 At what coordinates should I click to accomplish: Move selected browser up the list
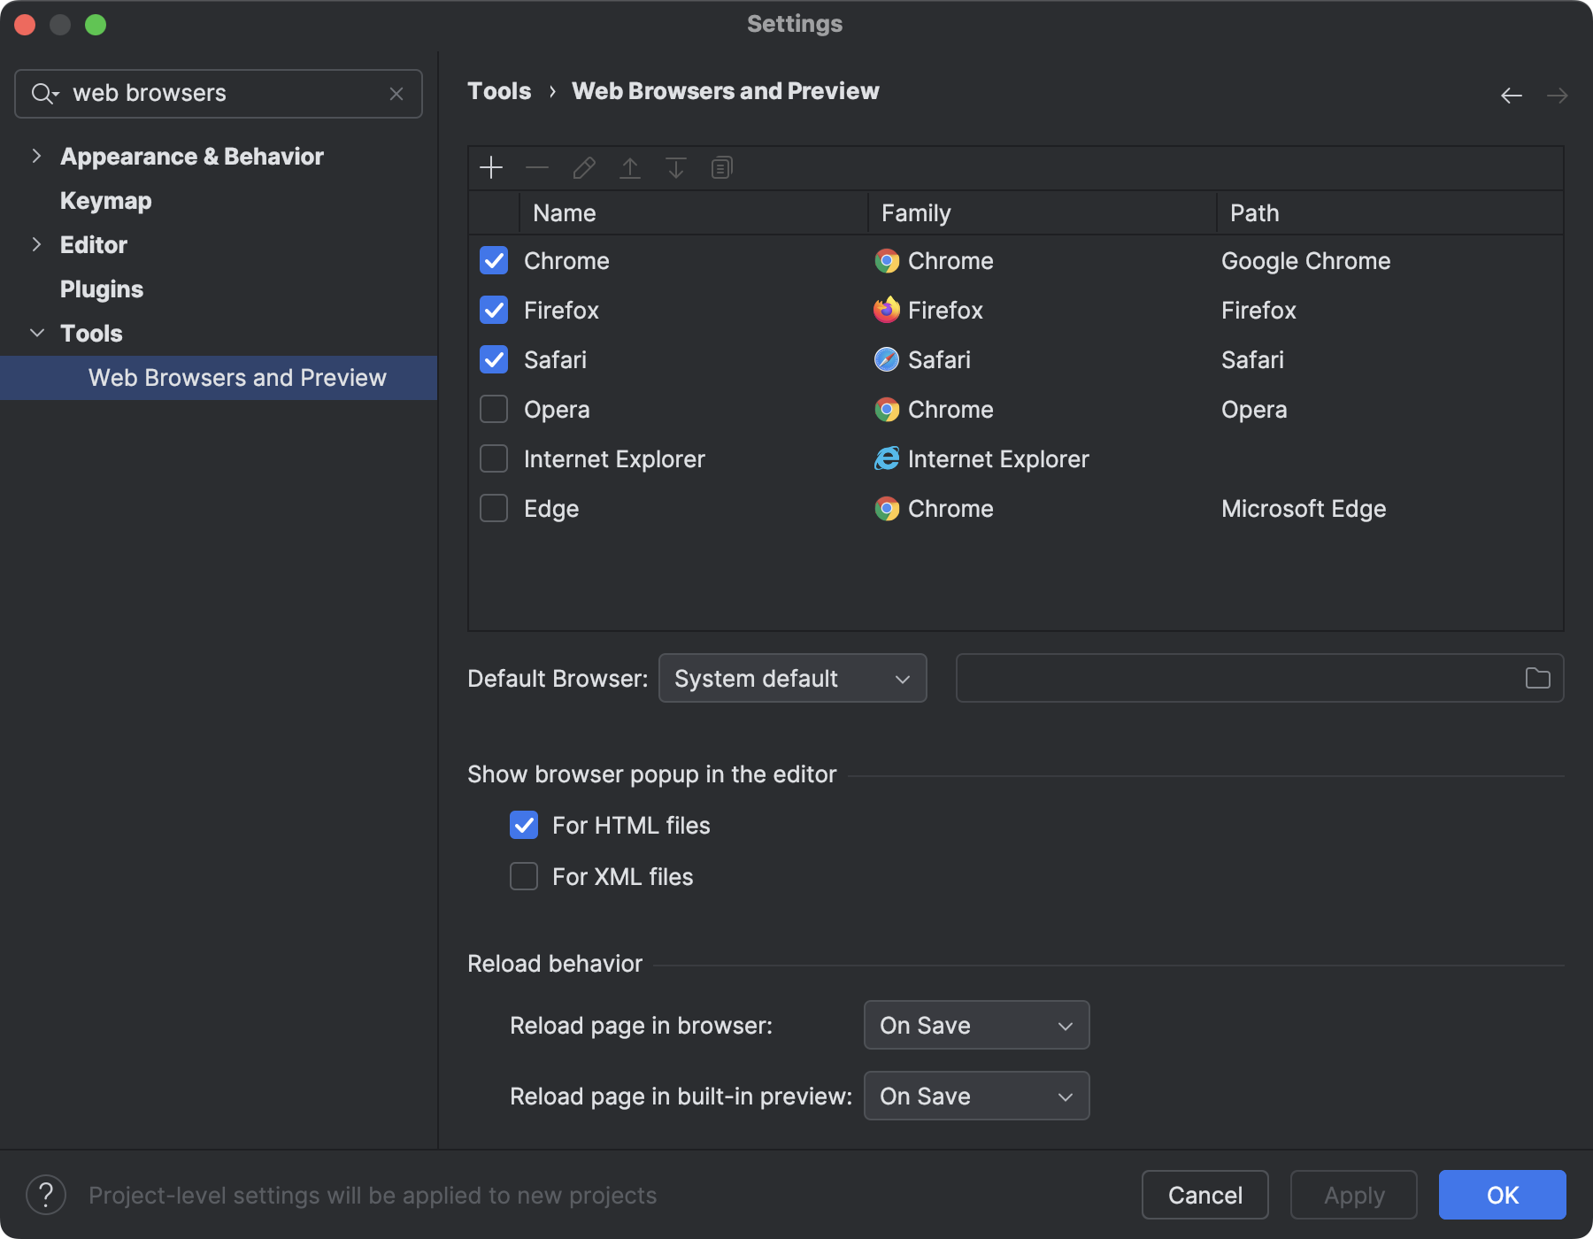pyautogui.click(x=629, y=167)
